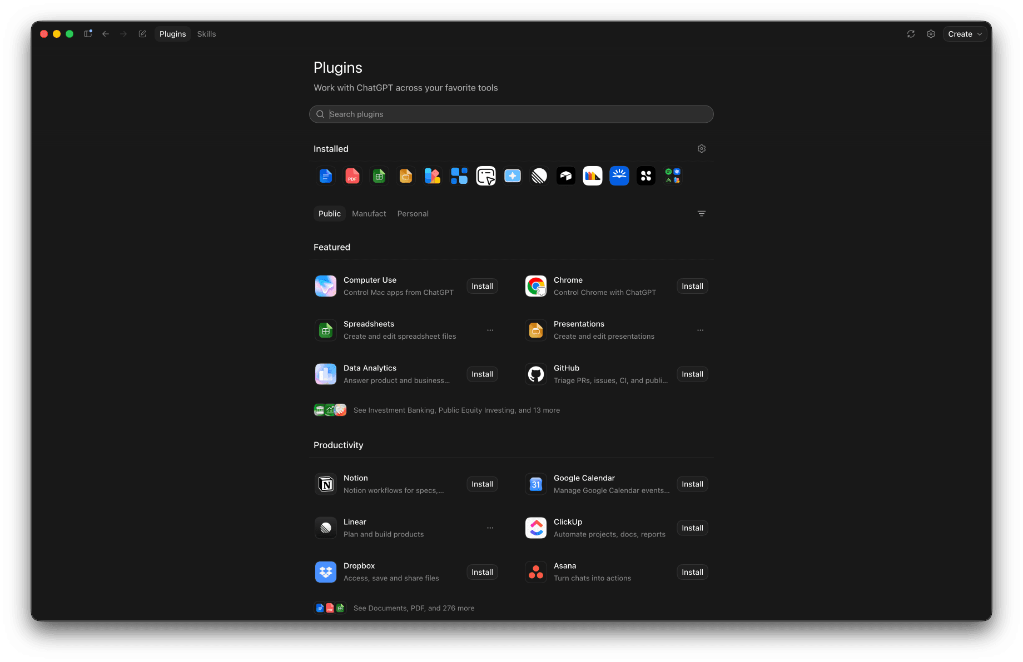Click the ClickUp plugin icon
The image size is (1023, 662).
click(536, 528)
